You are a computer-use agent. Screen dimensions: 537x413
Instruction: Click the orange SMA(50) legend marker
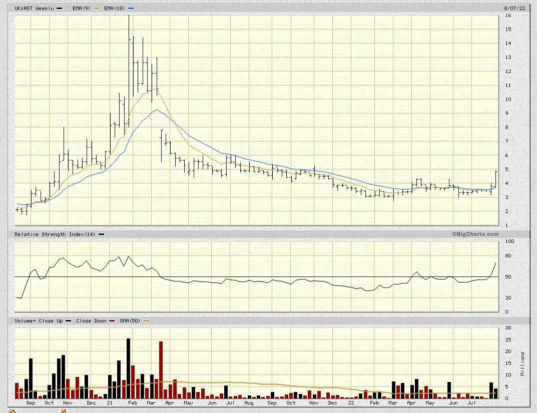[x=146, y=321]
